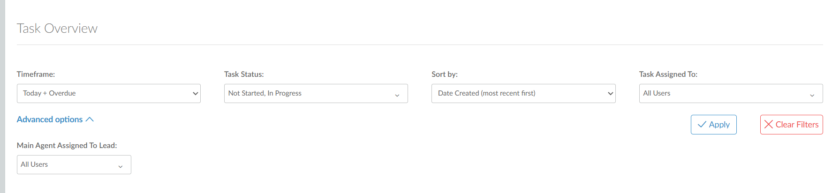The height and width of the screenshot is (193, 832).
Task: Click the red X icon in Clear Filters
Action: [x=769, y=125]
